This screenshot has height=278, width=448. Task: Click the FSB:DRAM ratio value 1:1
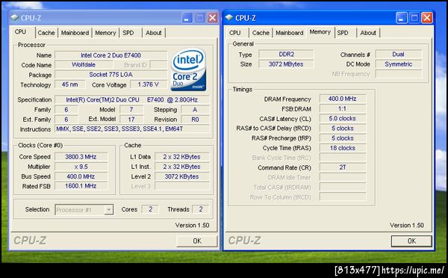pyautogui.click(x=343, y=108)
